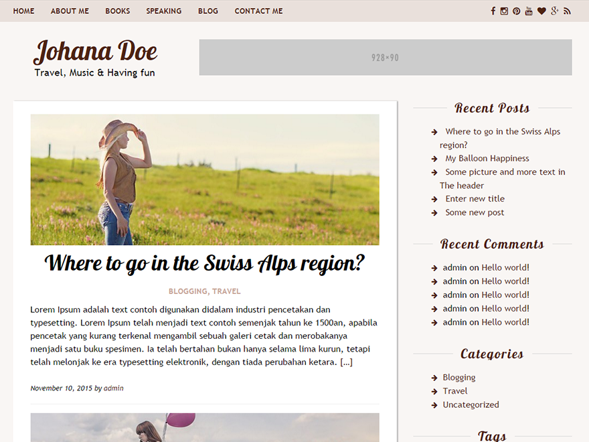Open the Facebook social icon
This screenshot has width=589, height=442.
pos(493,11)
